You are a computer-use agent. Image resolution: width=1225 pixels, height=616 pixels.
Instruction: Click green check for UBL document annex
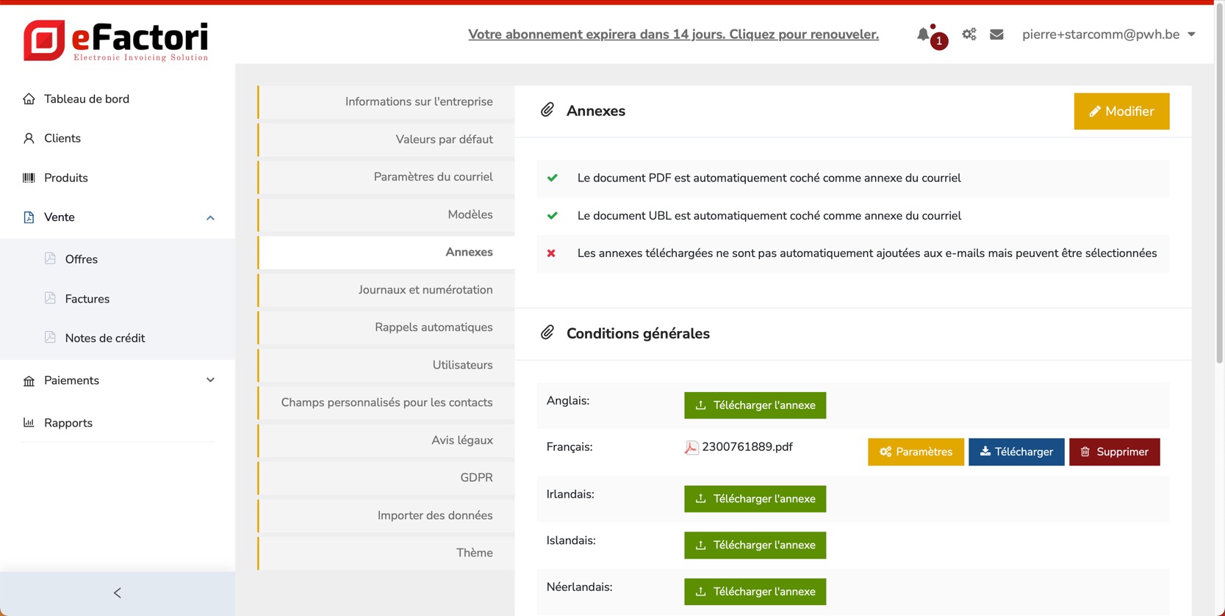tap(553, 216)
